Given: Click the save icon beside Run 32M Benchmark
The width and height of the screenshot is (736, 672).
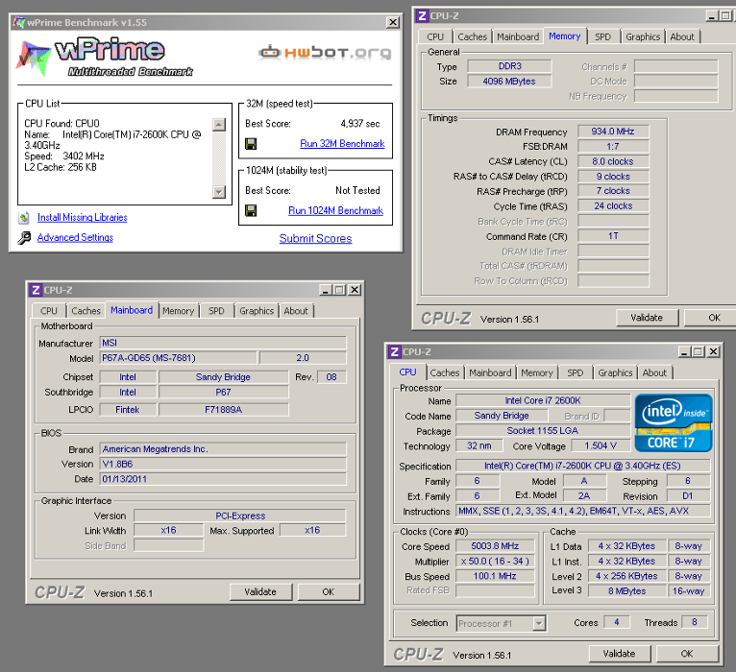Looking at the screenshot, I should click(251, 144).
